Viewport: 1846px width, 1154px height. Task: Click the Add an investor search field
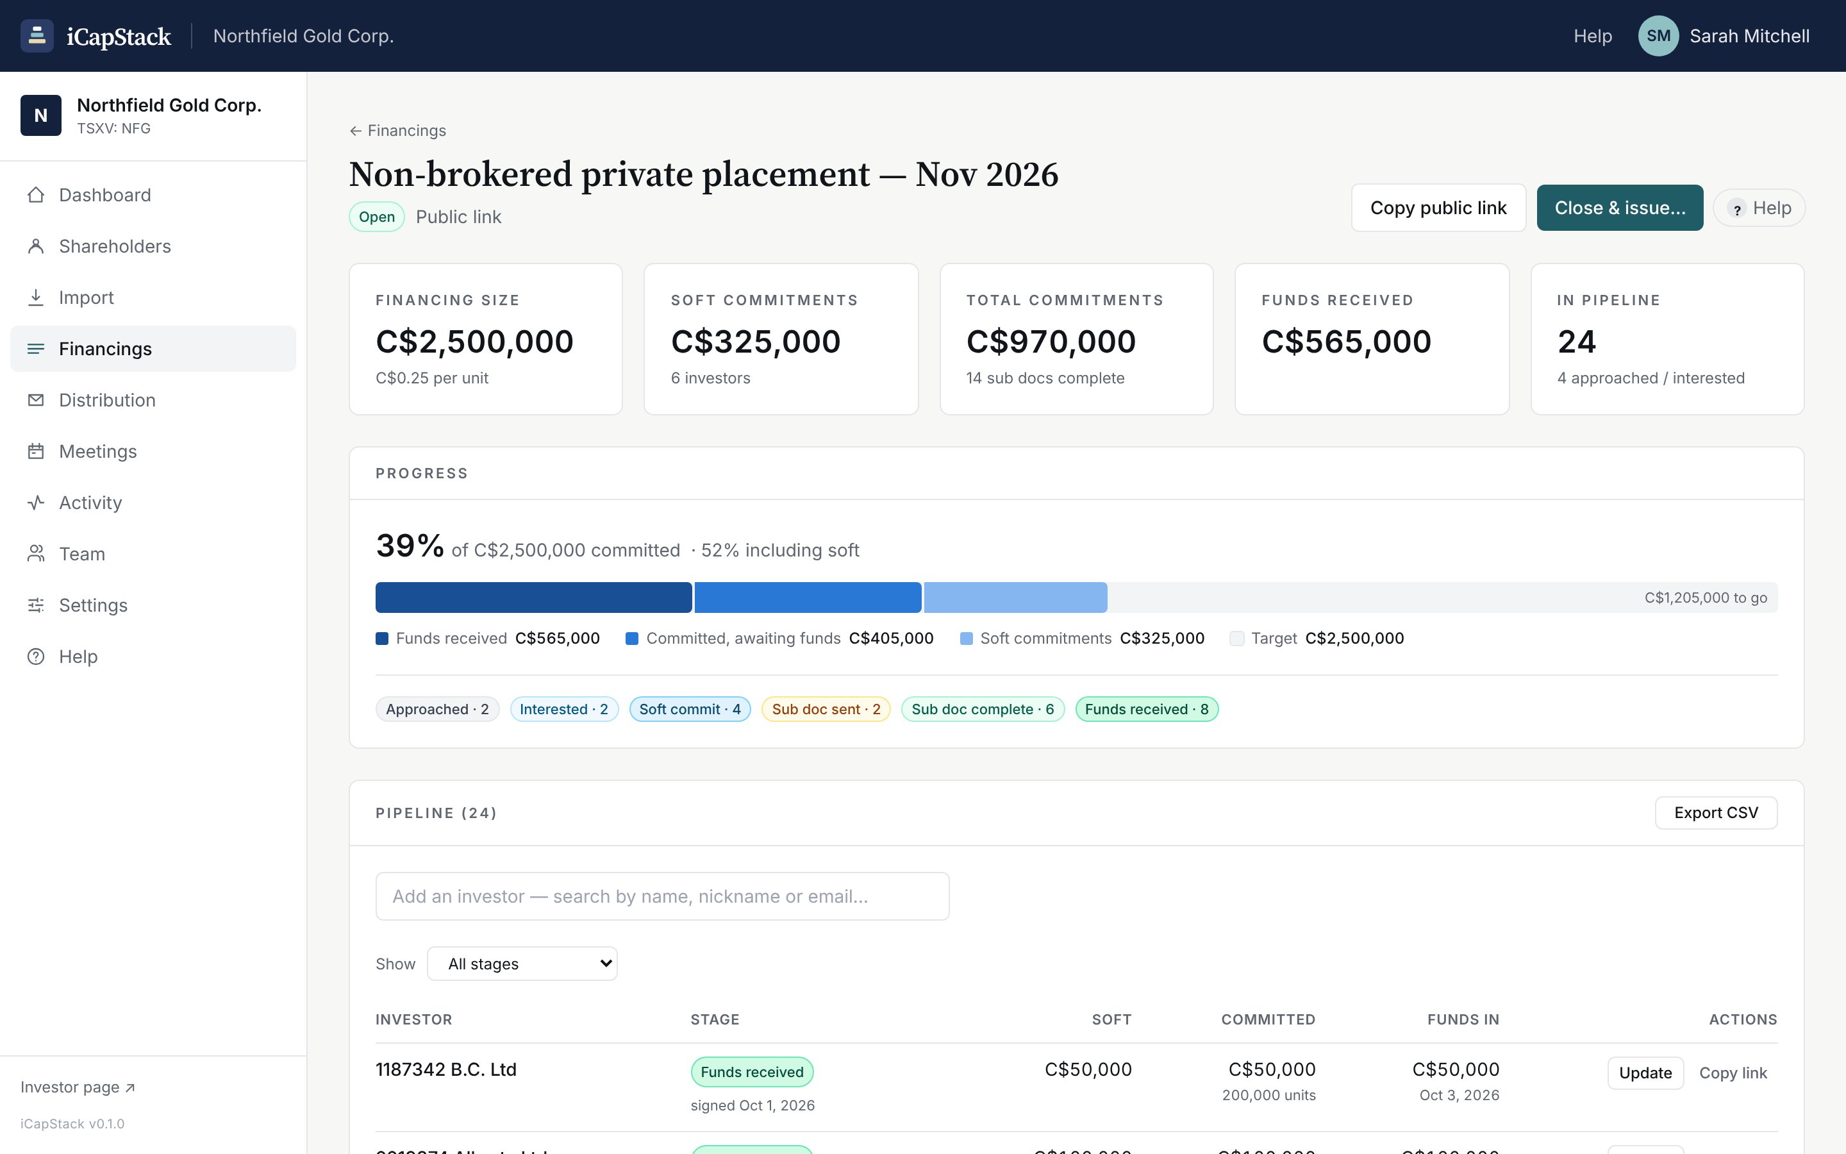pyautogui.click(x=662, y=896)
